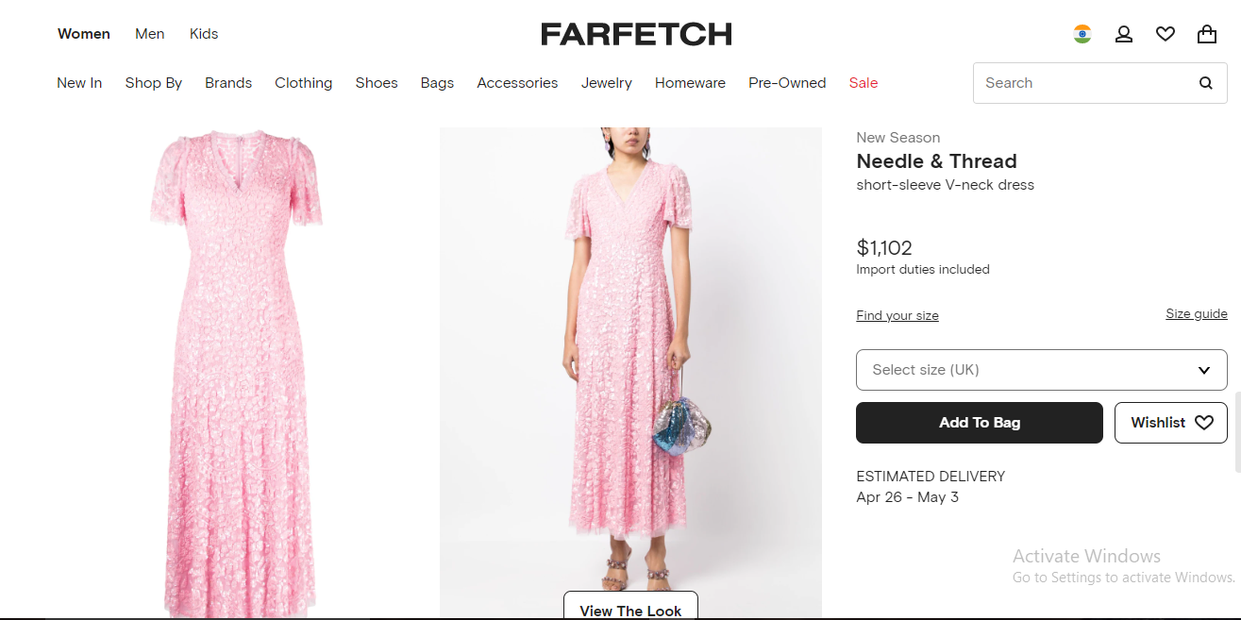Add the dress to Wishlist
Viewport: 1241px width, 620px height.
pyautogui.click(x=1171, y=423)
